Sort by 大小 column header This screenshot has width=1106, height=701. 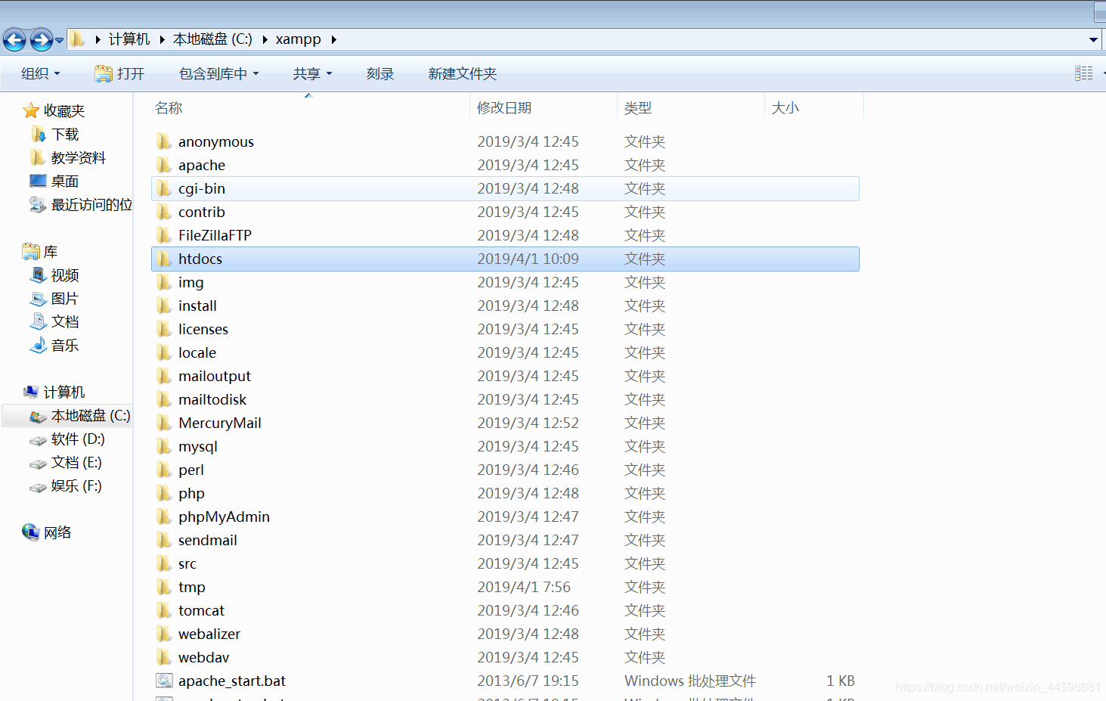coord(785,107)
